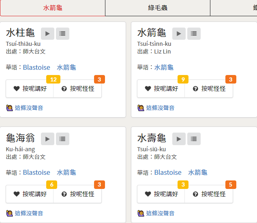257x223 pixels.
Task: Play audio for 水壽龜
Action: pos(179,139)
